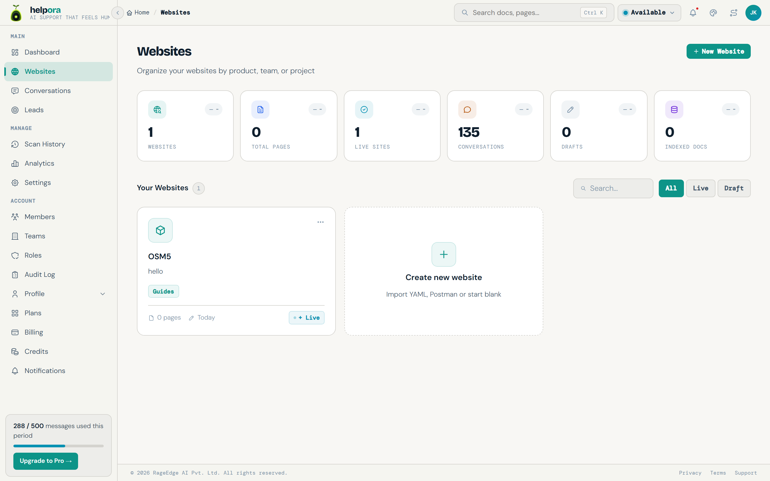This screenshot has width=770, height=481.
Task: Open Notifications in the sidebar
Action: point(59,371)
